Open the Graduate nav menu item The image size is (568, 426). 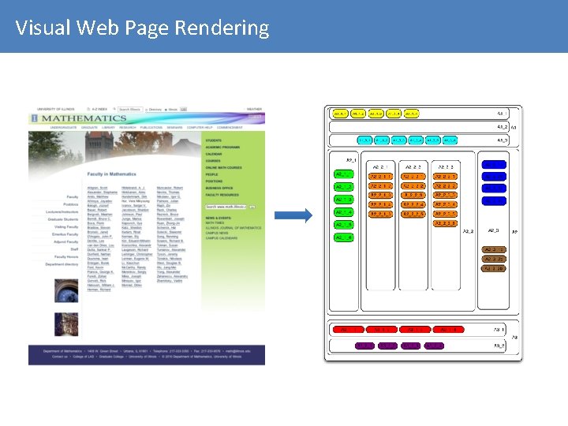(x=89, y=128)
